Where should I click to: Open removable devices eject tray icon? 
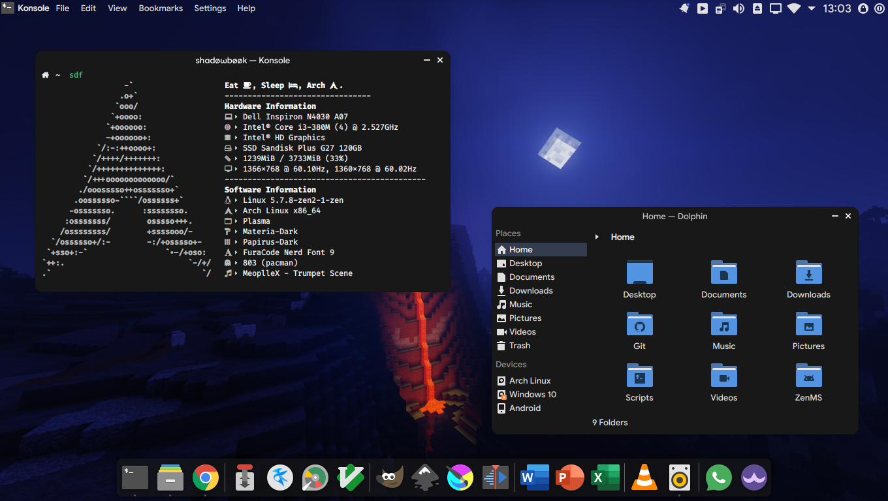click(x=757, y=8)
